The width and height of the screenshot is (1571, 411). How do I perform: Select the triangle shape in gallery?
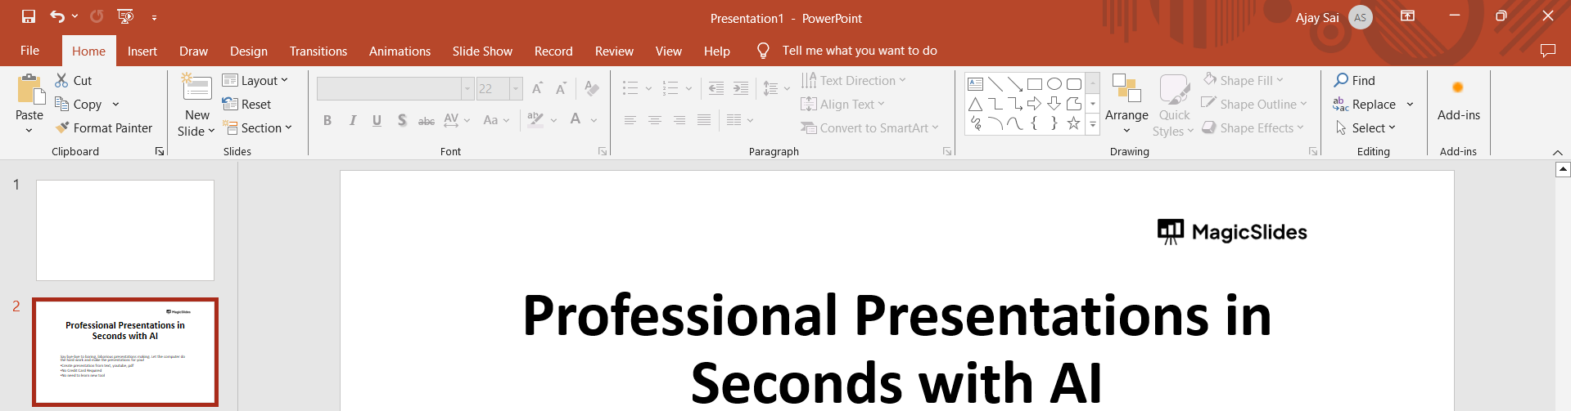coord(975,104)
